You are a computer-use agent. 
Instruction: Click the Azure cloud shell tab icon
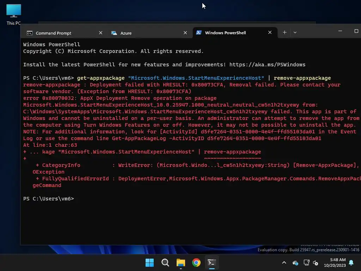114,33
